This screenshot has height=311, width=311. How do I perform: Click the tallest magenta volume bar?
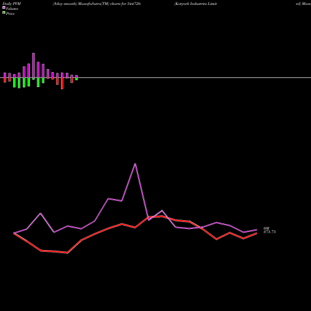pos(34,65)
